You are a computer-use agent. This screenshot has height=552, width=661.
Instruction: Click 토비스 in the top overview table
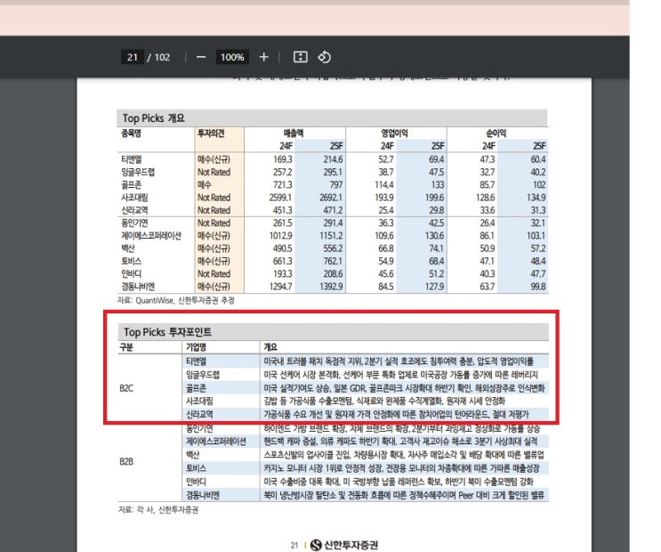click(131, 261)
